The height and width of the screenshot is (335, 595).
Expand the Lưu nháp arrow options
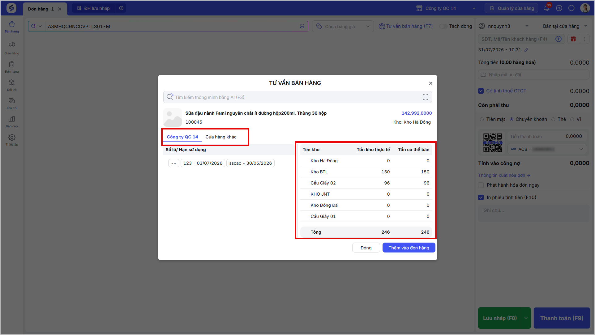526,318
